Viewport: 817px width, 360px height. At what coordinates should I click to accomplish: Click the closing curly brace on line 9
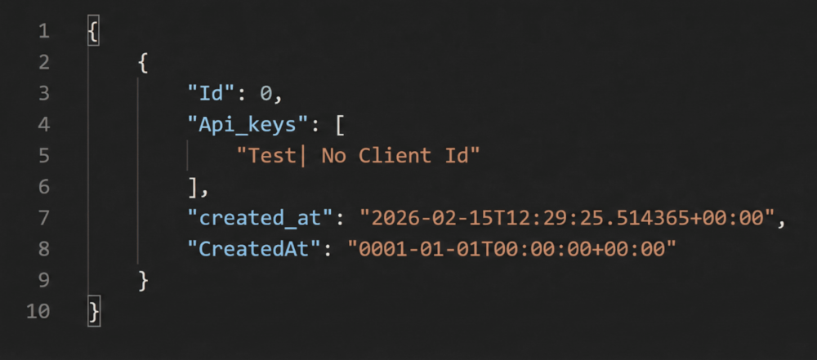143,280
